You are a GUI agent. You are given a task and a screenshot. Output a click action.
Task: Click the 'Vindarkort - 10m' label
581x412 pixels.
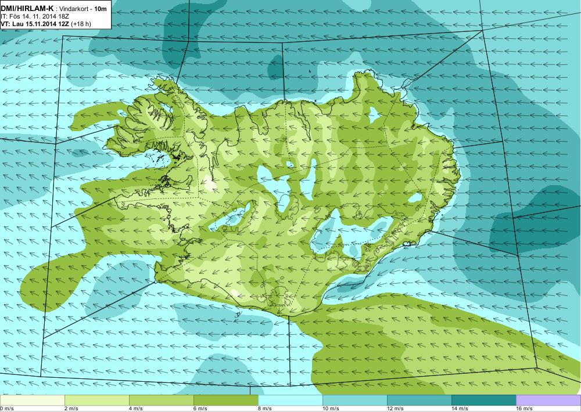click(x=83, y=9)
